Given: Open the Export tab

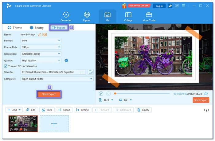Looking at the screenshot, I should pos(59,28).
